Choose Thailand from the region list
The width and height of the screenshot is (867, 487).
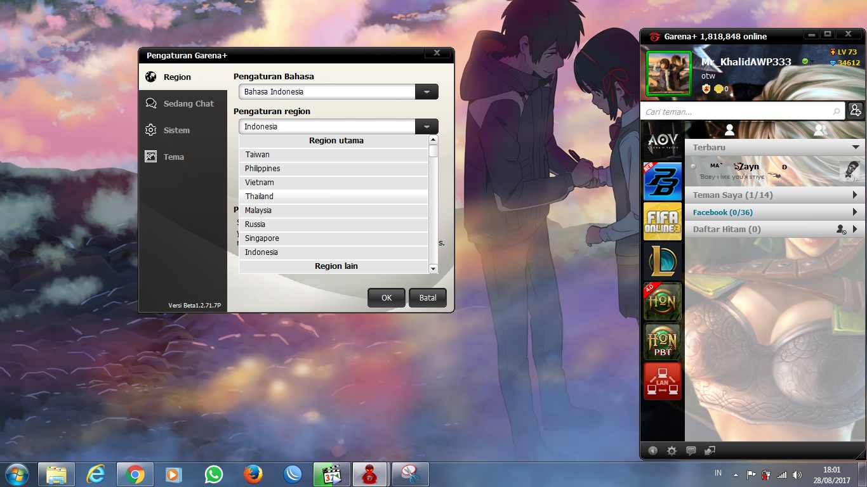tap(334, 197)
